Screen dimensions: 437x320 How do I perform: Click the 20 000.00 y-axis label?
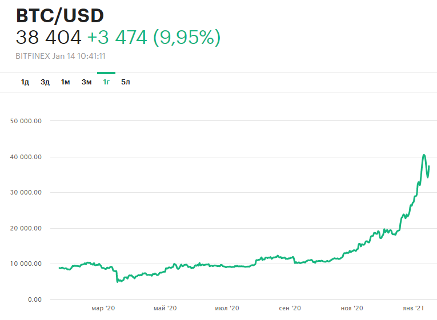[x=27, y=228]
